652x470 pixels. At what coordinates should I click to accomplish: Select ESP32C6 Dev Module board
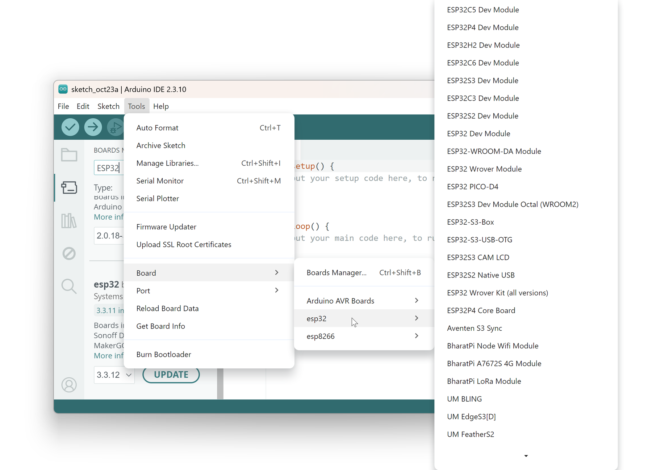pos(526,63)
